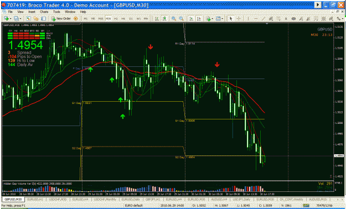
Task: Toggle chart Auto Scroll
Action: pos(192,19)
